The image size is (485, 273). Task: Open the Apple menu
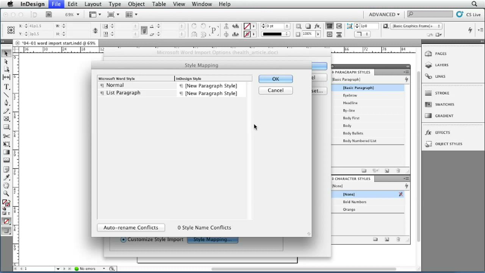(10, 4)
